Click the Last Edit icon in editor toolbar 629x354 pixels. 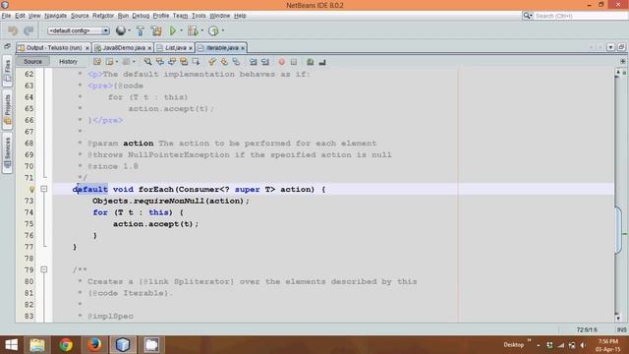click(97, 62)
